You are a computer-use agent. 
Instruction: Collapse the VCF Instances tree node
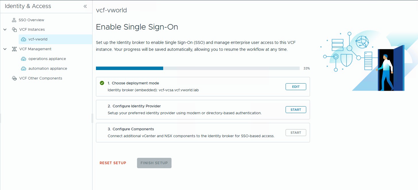click(5, 30)
